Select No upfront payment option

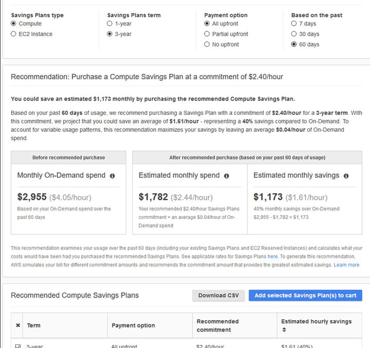pyautogui.click(x=207, y=44)
